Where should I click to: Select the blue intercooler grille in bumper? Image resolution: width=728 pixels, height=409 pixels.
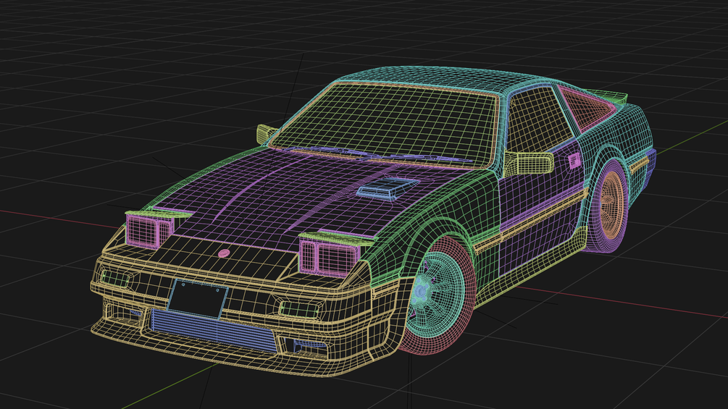point(214,330)
